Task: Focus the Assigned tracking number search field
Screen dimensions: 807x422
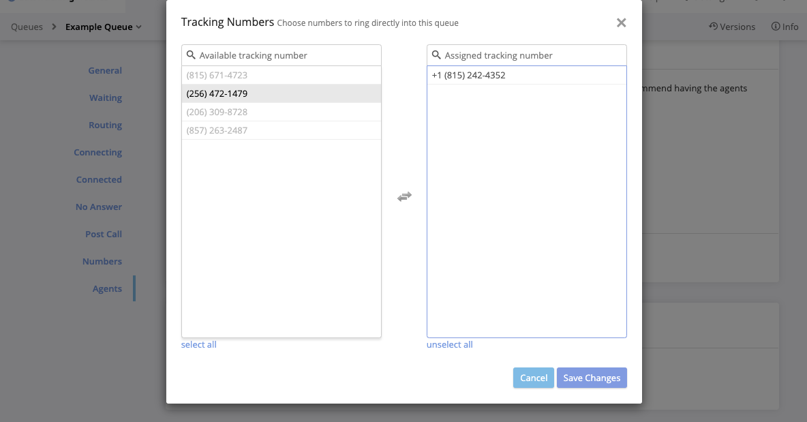Action: [532, 55]
